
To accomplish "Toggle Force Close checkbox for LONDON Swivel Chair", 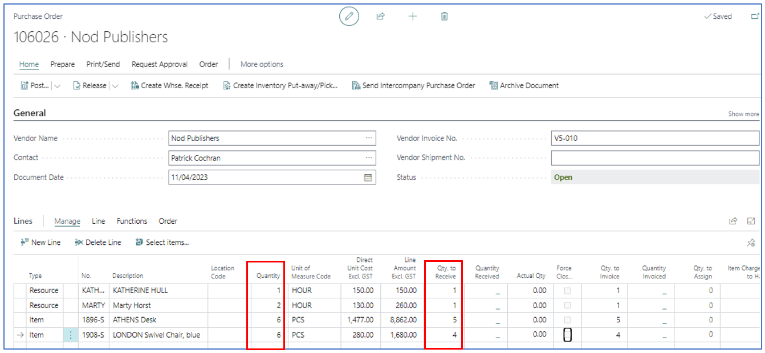I will pyautogui.click(x=567, y=335).
